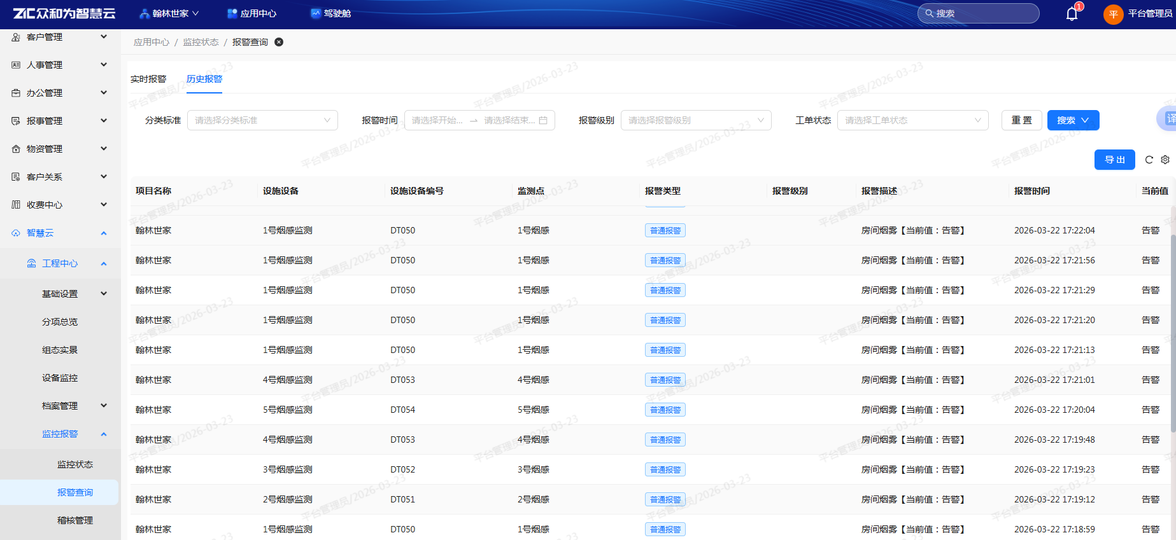Click the notification bell icon
The image size is (1176, 540).
tap(1072, 14)
